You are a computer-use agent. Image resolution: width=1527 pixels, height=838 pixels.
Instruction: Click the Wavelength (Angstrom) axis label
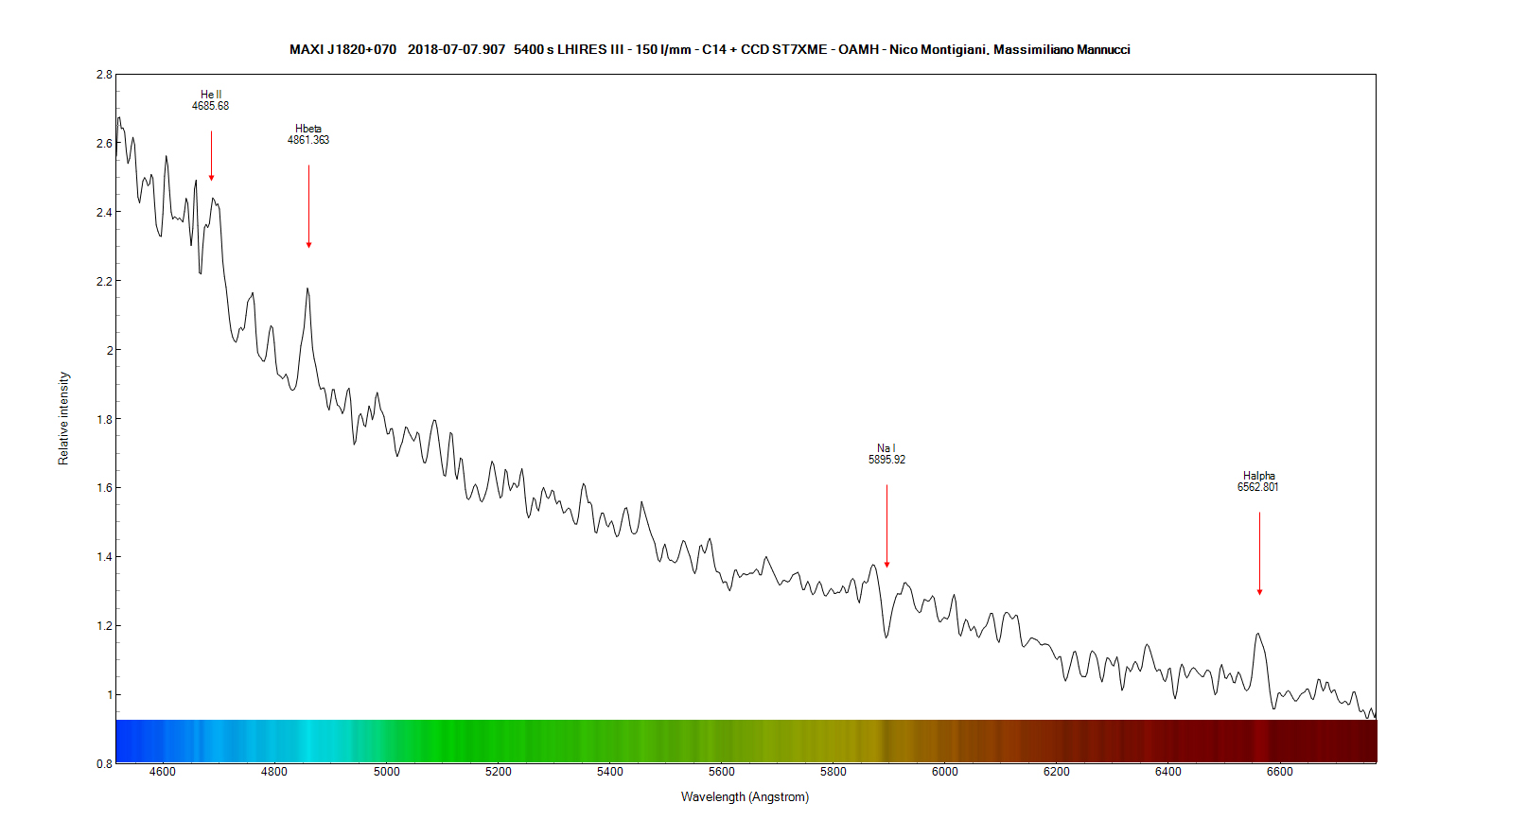[745, 797]
